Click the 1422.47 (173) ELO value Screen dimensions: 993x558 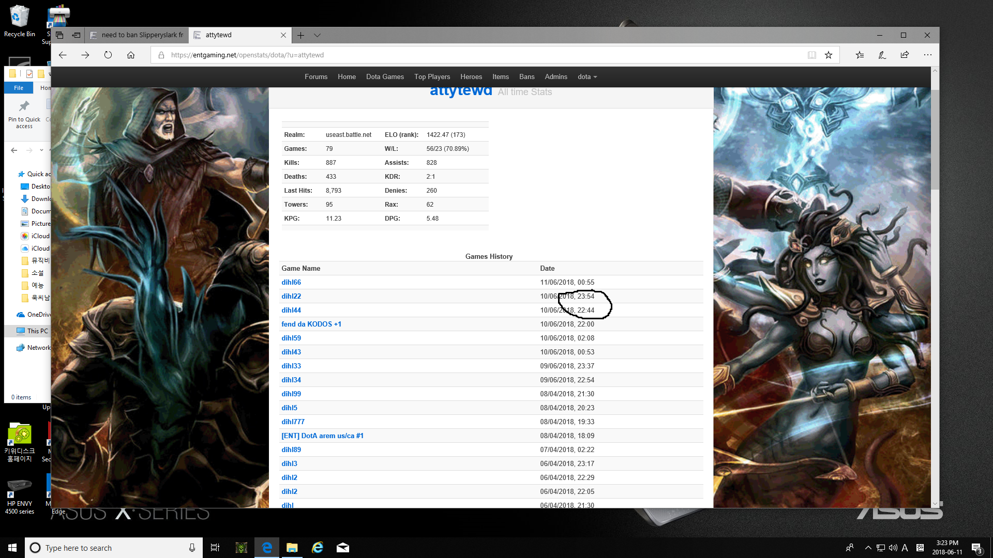(446, 135)
